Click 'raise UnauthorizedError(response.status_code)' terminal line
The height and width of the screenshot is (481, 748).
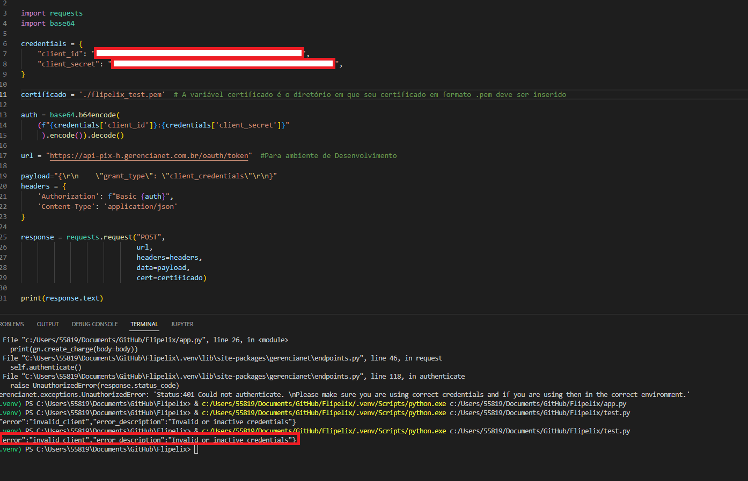tap(94, 386)
